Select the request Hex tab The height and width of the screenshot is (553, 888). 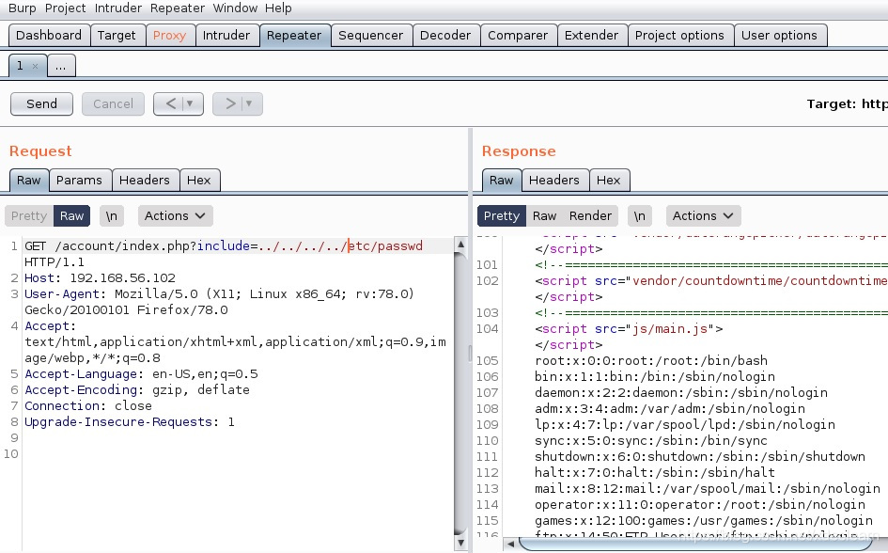point(199,181)
